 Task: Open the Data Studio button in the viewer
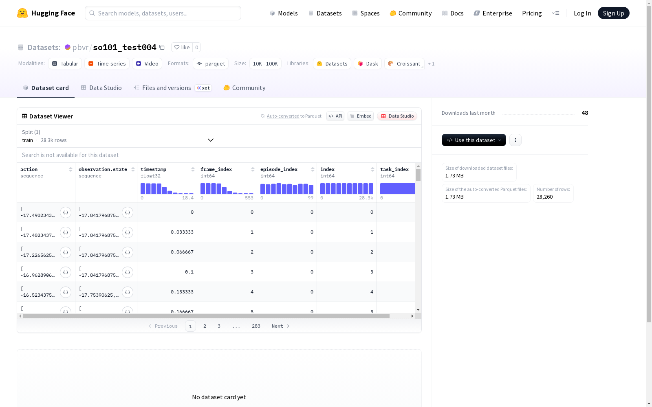tap(397, 116)
